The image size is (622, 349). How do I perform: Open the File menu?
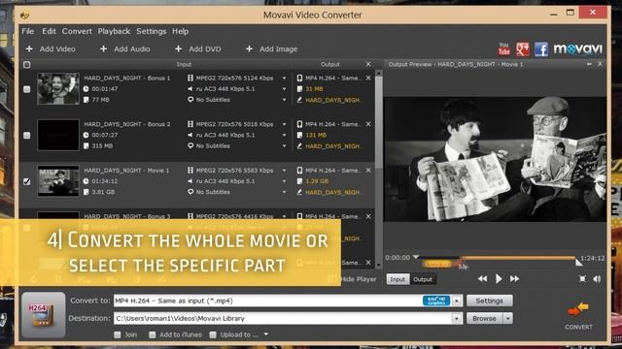pyautogui.click(x=28, y=31)
